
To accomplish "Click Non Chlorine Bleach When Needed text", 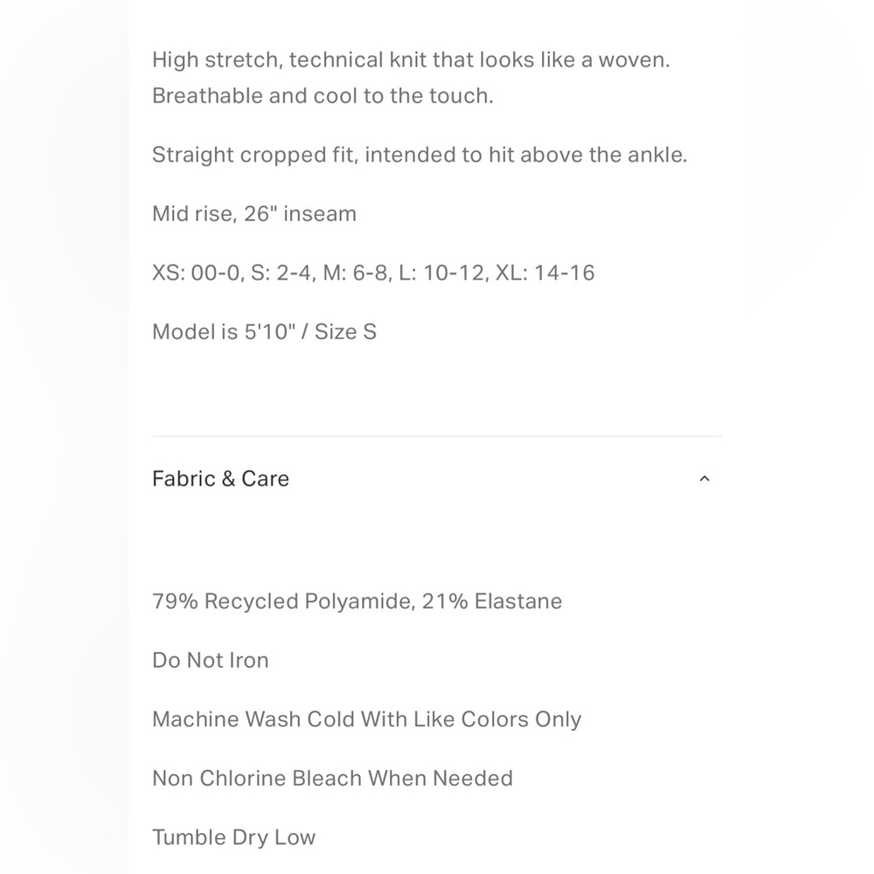I will point(332,779).
